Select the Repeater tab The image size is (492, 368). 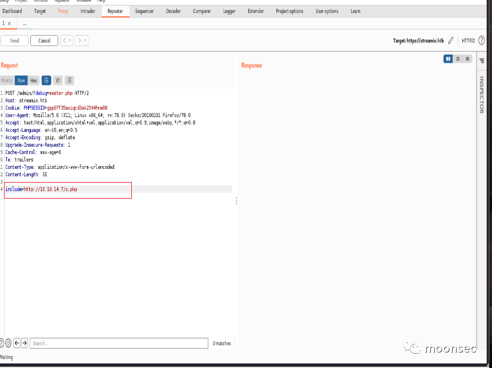tap(115, 11)
